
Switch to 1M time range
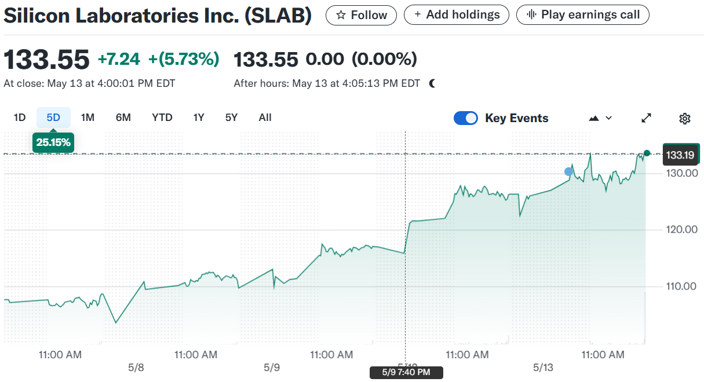click(87, 117)
